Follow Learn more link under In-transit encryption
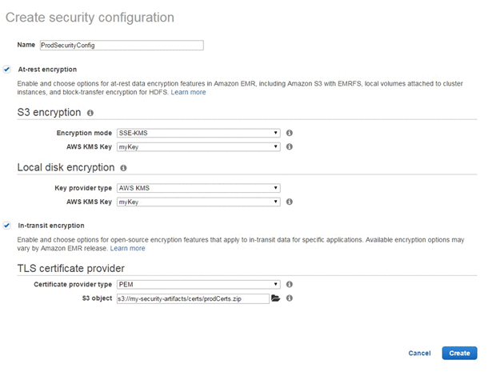496x376 pixels. [x=127, y=249]
